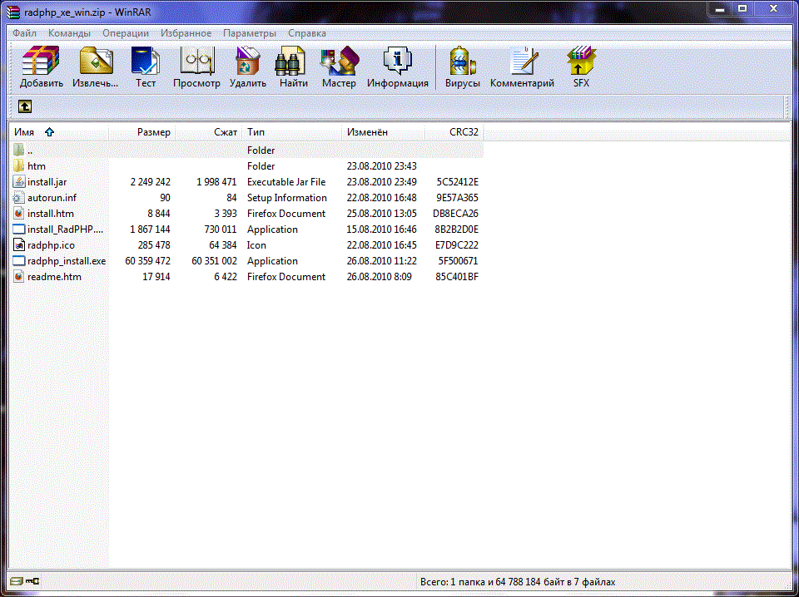Click the WinRAR title bar icon
The height and width of the screenshot is (597, 799).
pyautogui.click(x=14, y=12)
